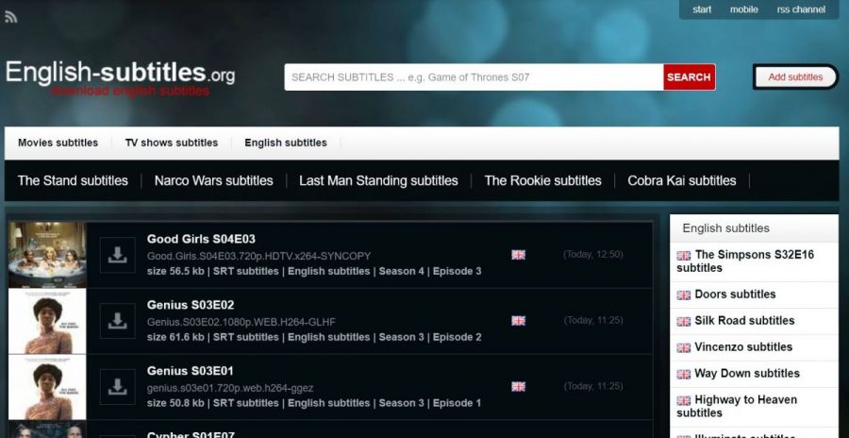Image resolution: width=849 pixels, height=438 pixels.
Task: Open The Rookie subtitles link
Action: (x=542, y=180)
